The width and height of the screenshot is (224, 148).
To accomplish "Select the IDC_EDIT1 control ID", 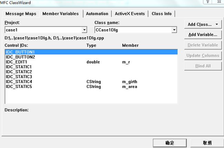I will click(x=16, y=62).
